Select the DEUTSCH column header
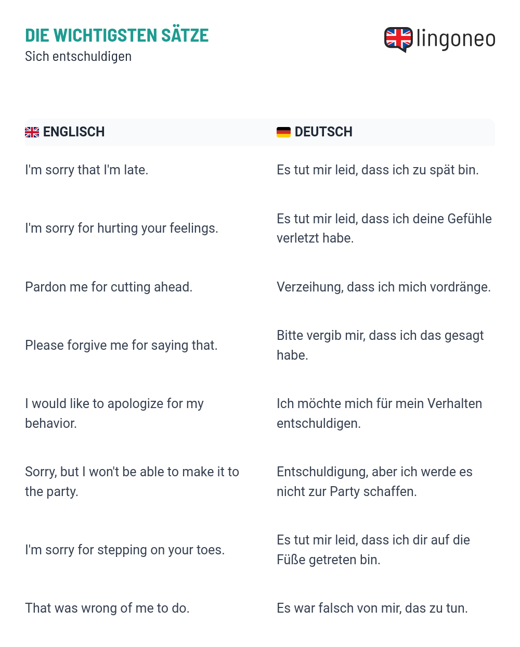Image resolution: width=520 pixels, height=647 pixels. (x=323, y=132)
